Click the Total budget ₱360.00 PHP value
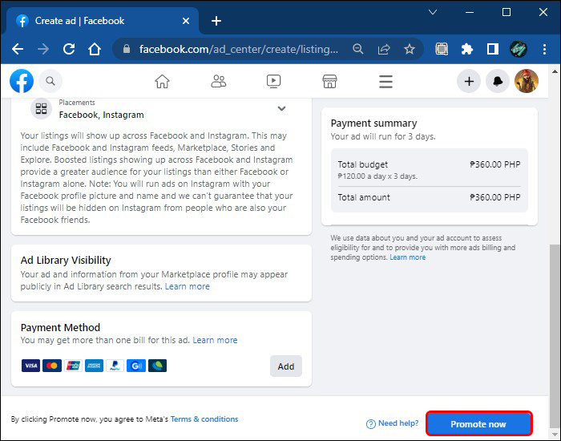The image size is (561, 441). [495, 164]
